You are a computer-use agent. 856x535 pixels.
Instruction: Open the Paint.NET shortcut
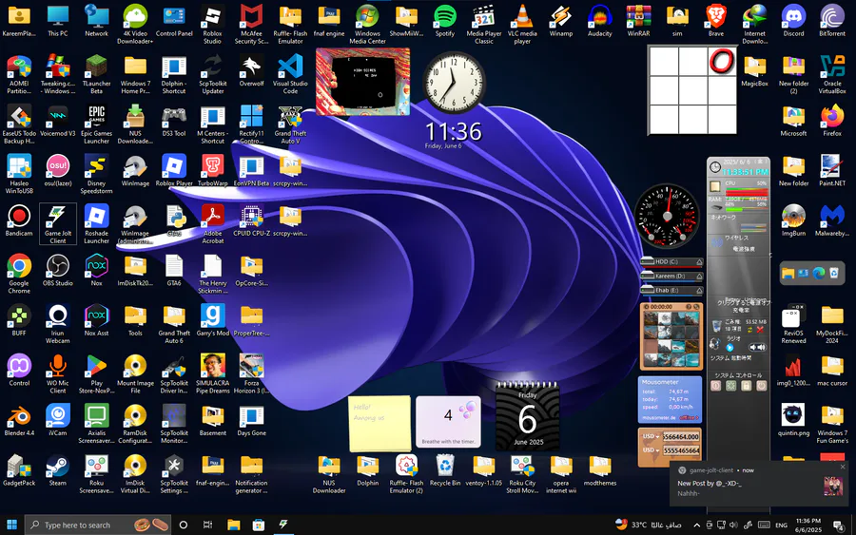(x=832, y=171)
